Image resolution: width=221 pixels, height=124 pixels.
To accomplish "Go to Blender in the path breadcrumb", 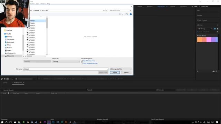I will tap(37, 10).
